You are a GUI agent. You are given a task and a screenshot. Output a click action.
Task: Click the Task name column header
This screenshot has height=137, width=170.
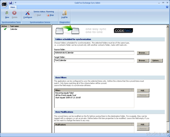pos(30,26)
